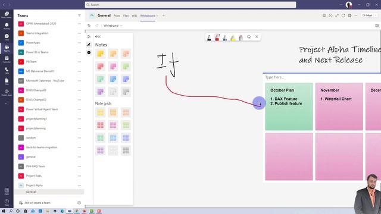Select the eraser tool
This screenshot has width=381, height=214.
coord(241,37)
